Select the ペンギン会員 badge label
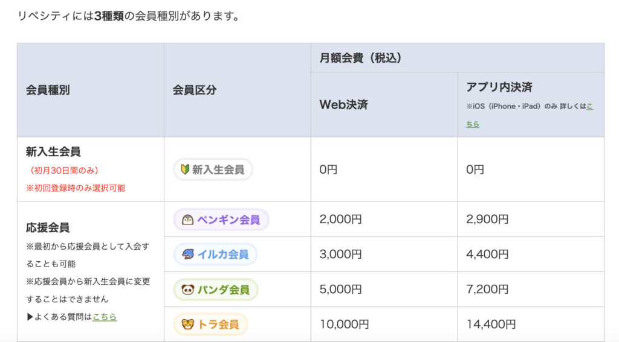 (x=228, y=220)
